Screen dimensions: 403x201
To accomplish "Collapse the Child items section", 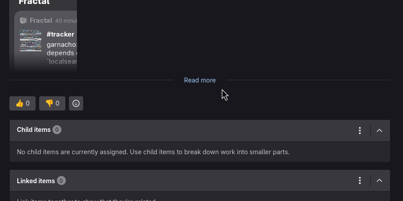I will [x=379, y=131].
